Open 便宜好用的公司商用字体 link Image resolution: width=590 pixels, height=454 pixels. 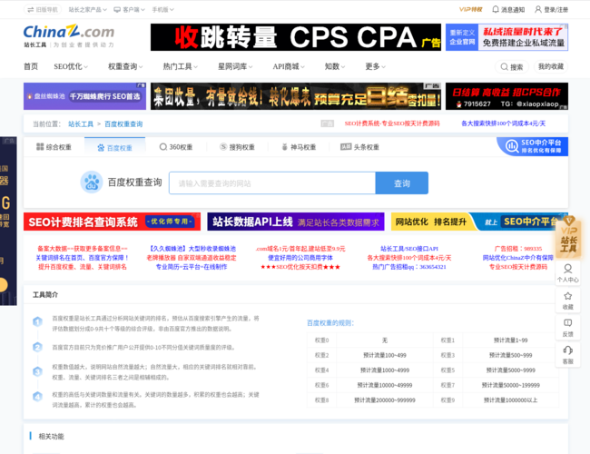[x=300, y=258]
